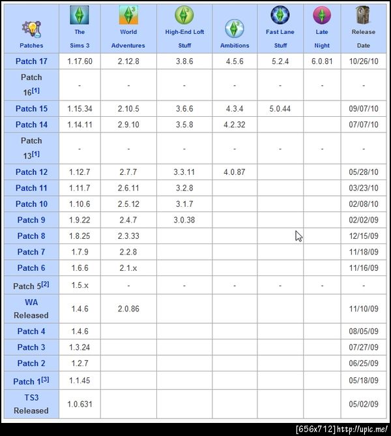The image size is (391, 436).
Task: Click the Late Night icon
Action: (322, 15)
